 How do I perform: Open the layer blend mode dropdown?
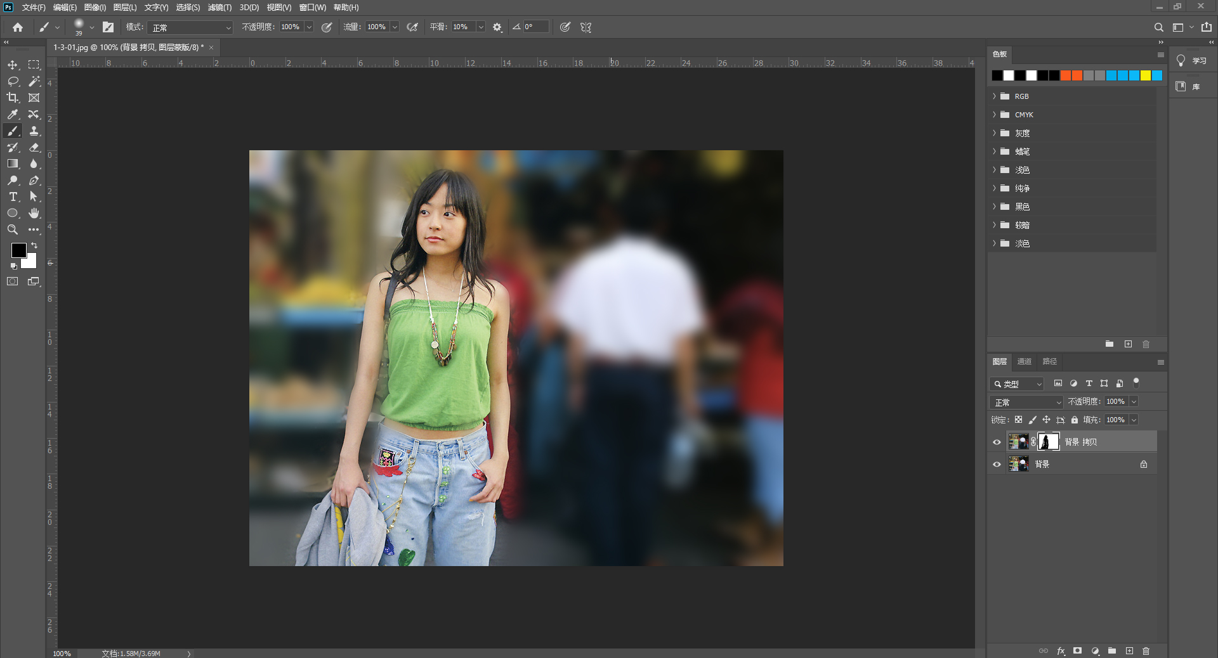(x=1026, y=402)
